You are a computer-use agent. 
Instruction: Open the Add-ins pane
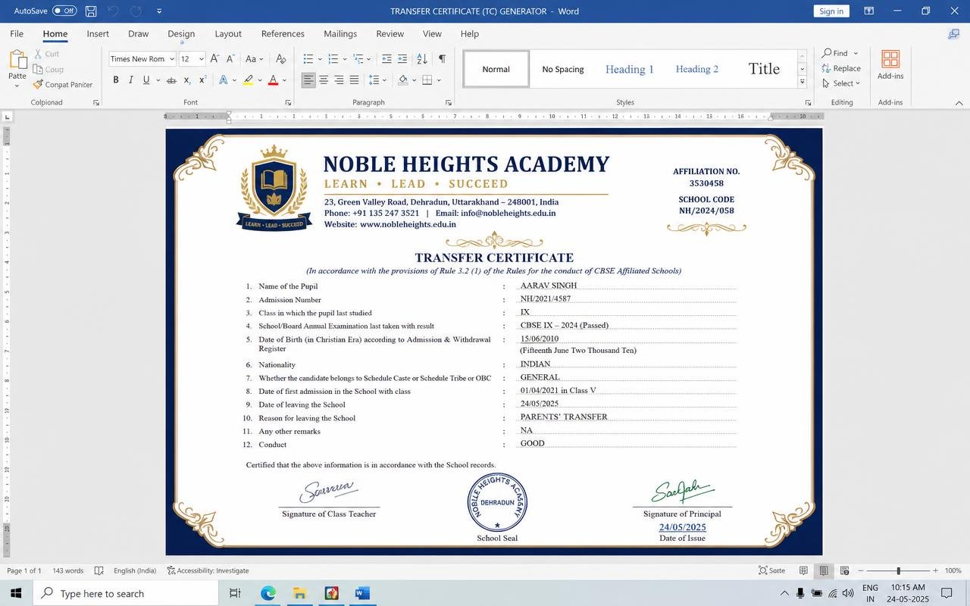tap(890, 64)
